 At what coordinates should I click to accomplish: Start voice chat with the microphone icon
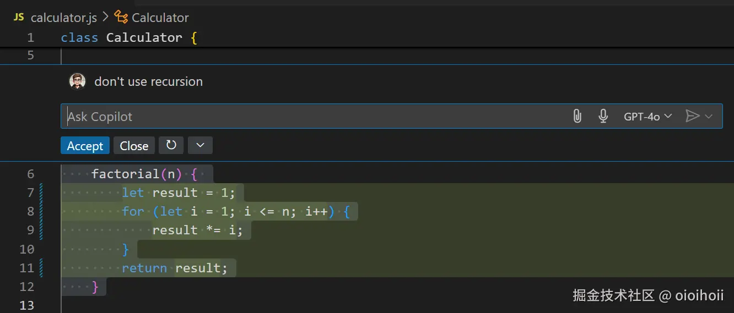pos(603,116)
